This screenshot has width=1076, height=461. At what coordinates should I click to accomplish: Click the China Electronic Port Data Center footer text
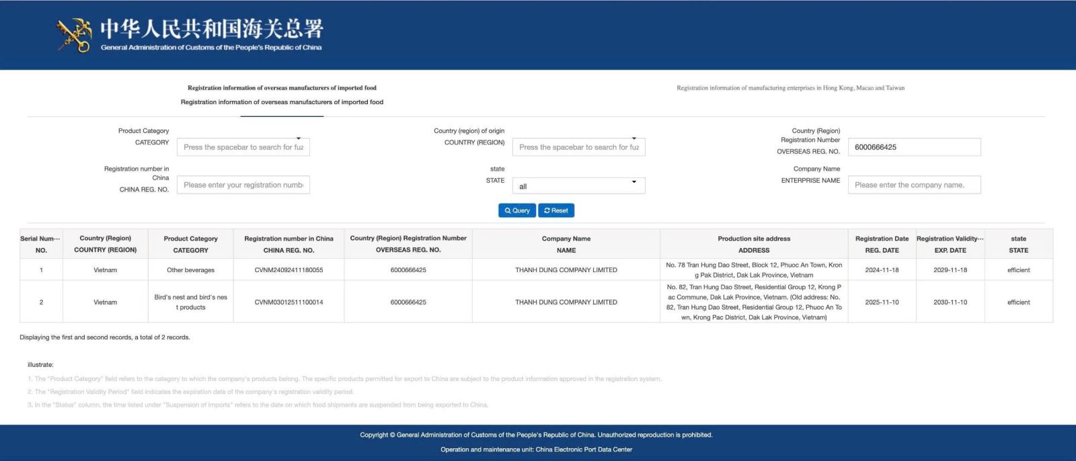537,450
